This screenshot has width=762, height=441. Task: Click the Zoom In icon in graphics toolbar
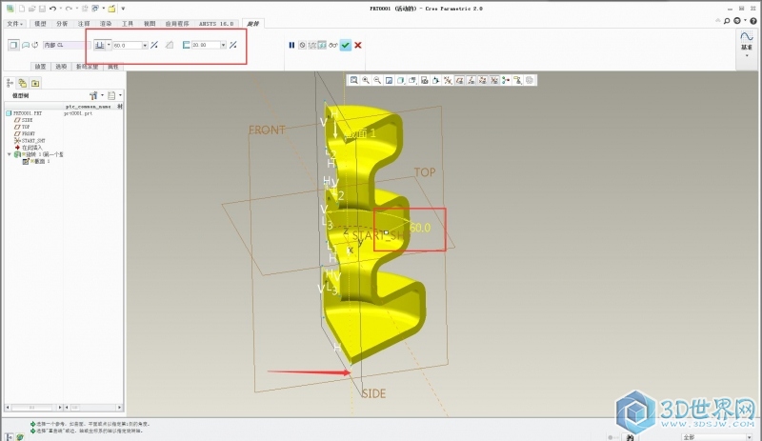(366, 80)
